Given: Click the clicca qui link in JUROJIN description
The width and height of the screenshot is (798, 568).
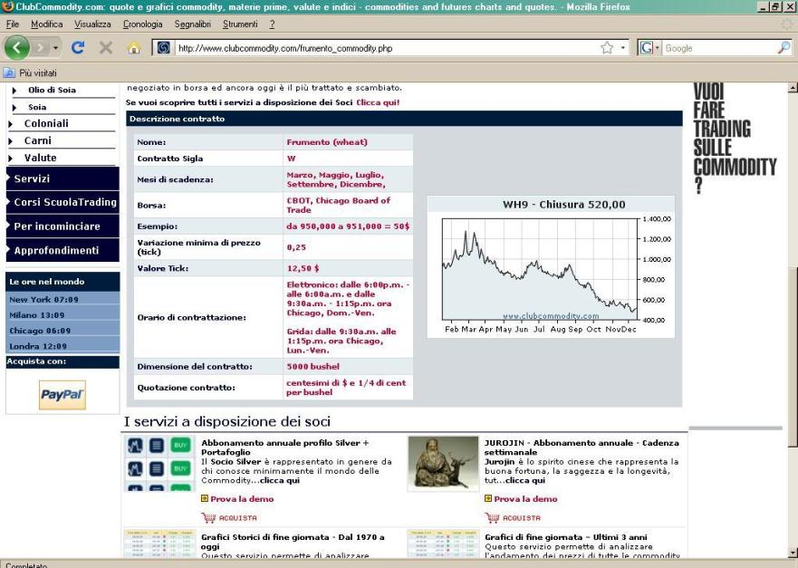Looking at the screenshot, I should [x=525, y=480].
